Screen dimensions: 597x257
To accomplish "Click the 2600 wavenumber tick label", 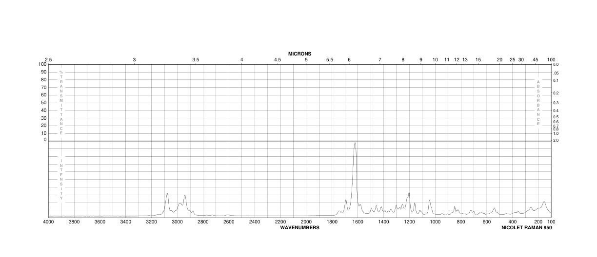I will 229,222.
